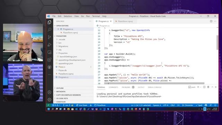The height and width of the screenshot is (125, 222).
Task: Show additional activity bar views ellipsis
Action: click(49, 74)
